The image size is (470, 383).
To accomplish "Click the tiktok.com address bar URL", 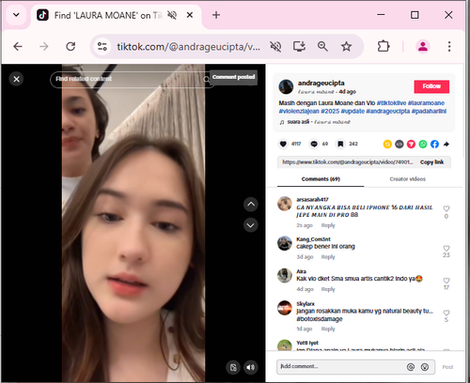I will click(x=188, y=47).
